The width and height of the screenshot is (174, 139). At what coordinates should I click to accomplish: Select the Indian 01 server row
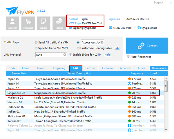pyautogui.click(x=85, y=111)
